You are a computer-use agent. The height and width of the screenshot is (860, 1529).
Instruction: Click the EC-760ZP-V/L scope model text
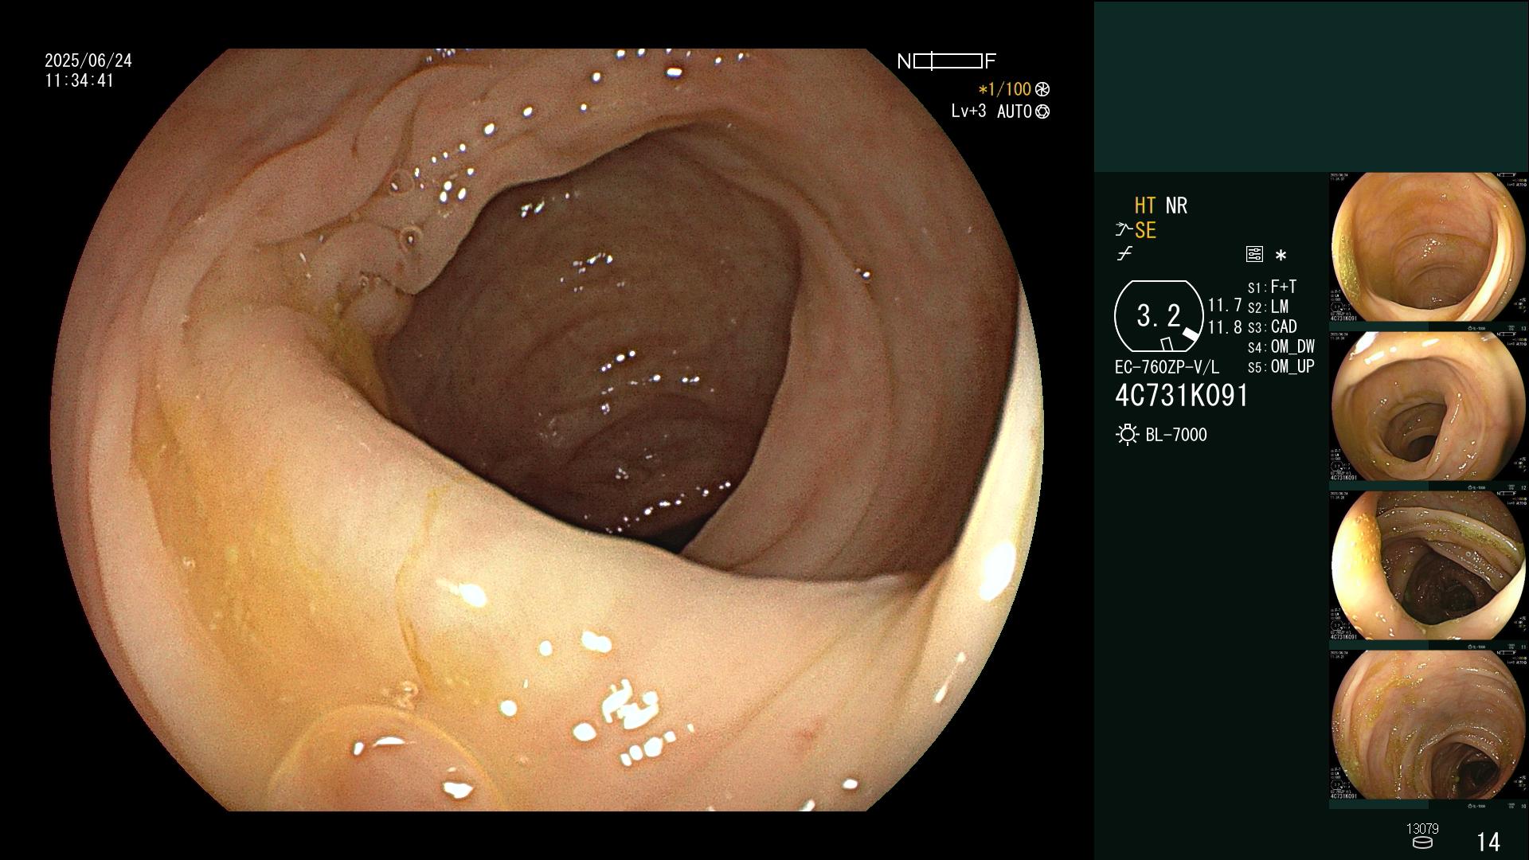1167,368
